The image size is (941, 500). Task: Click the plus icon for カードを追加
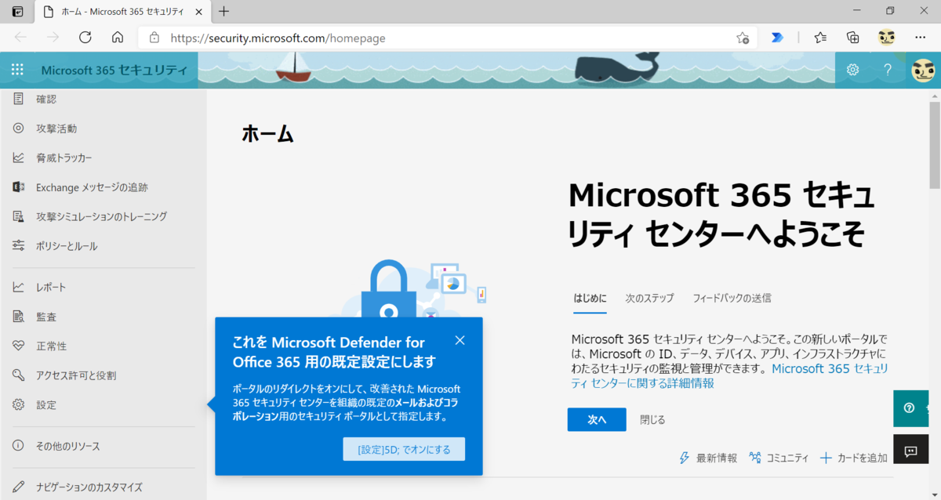coord(826,458)
